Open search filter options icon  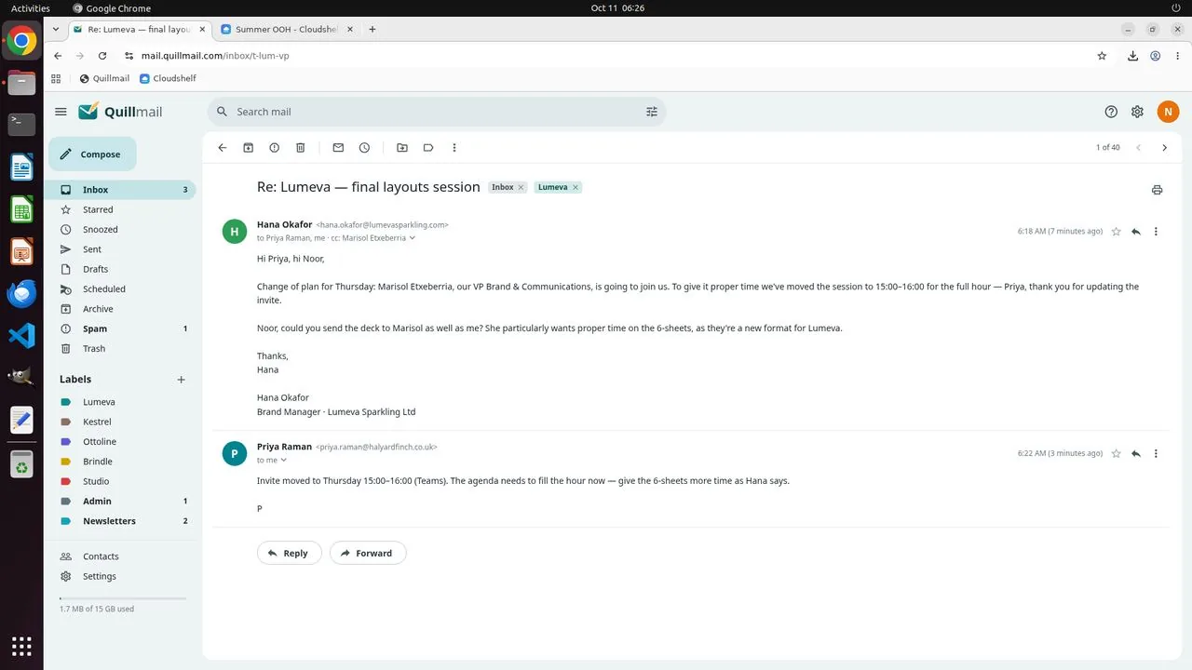(652, 112)
